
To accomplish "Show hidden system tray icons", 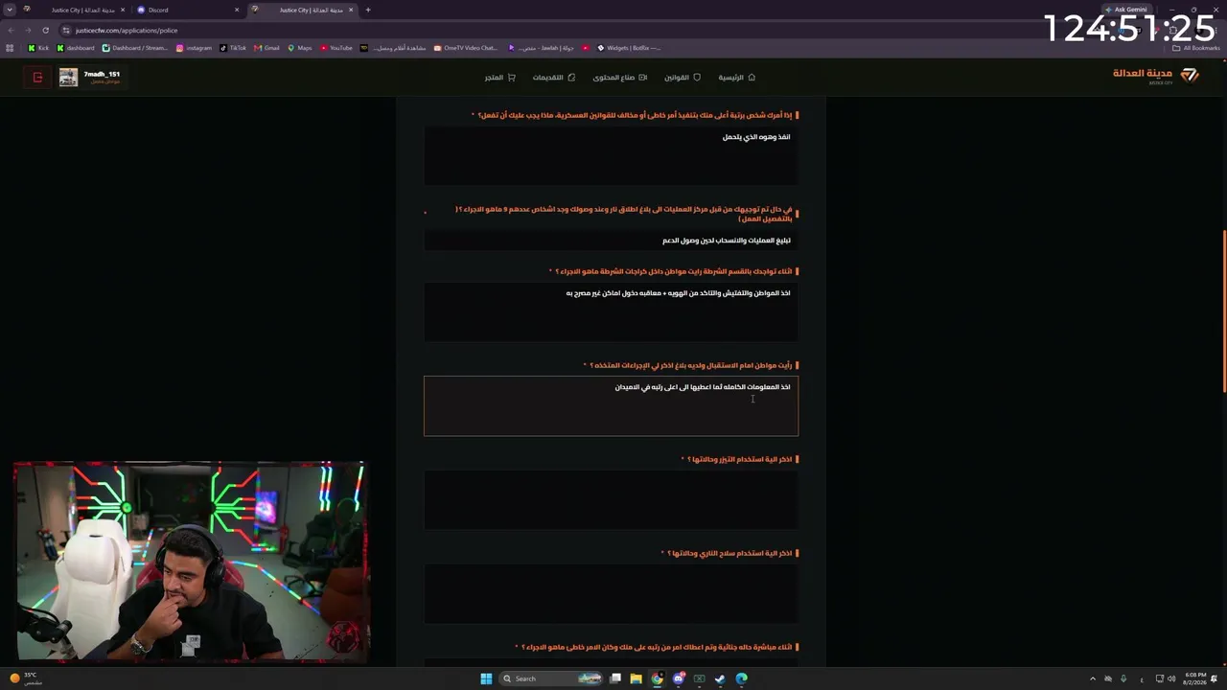I will tap(1093, 678).
